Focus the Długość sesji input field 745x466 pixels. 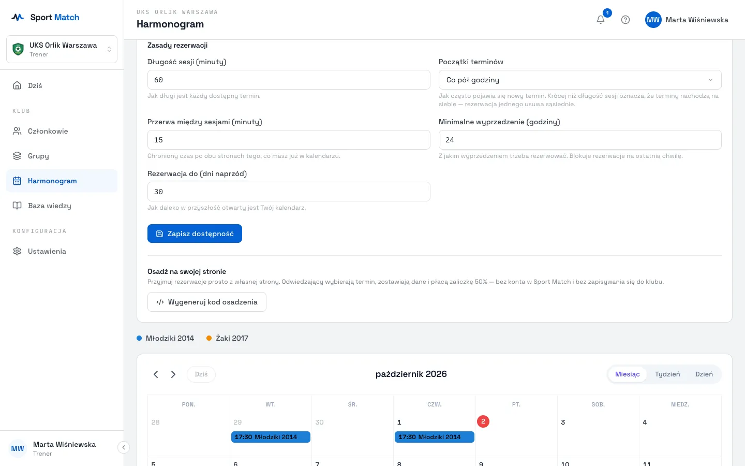coord(289,80)
